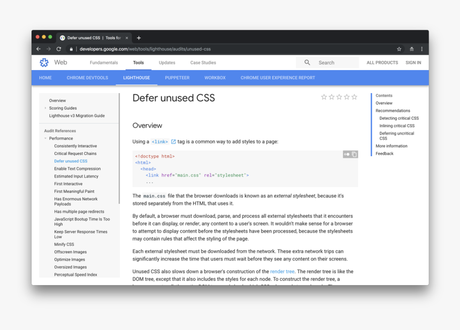Toggle the code block dark theme
Image resolution: width=460 pixels, height=330 pixels.
(347, 154)
